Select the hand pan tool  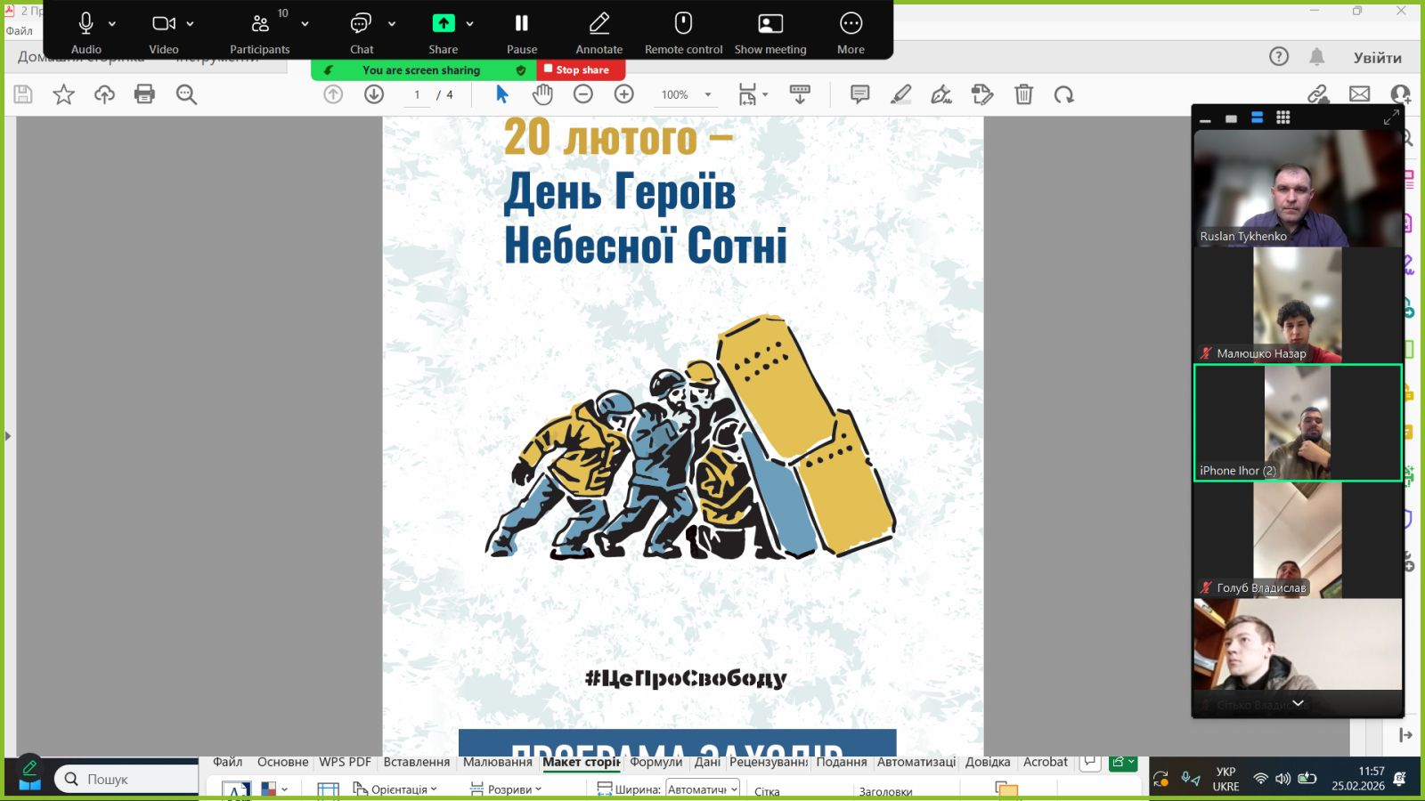pos(542,94)
